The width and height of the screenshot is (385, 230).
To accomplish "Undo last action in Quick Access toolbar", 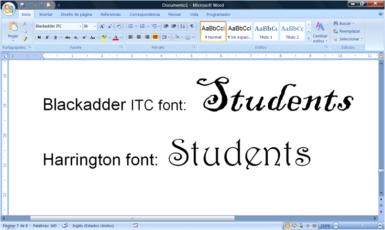I will (x=30, y=5).
